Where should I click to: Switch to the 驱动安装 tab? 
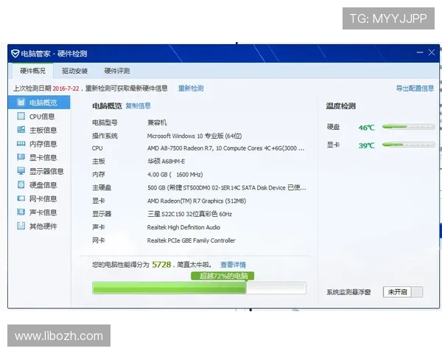click(74, 71)
